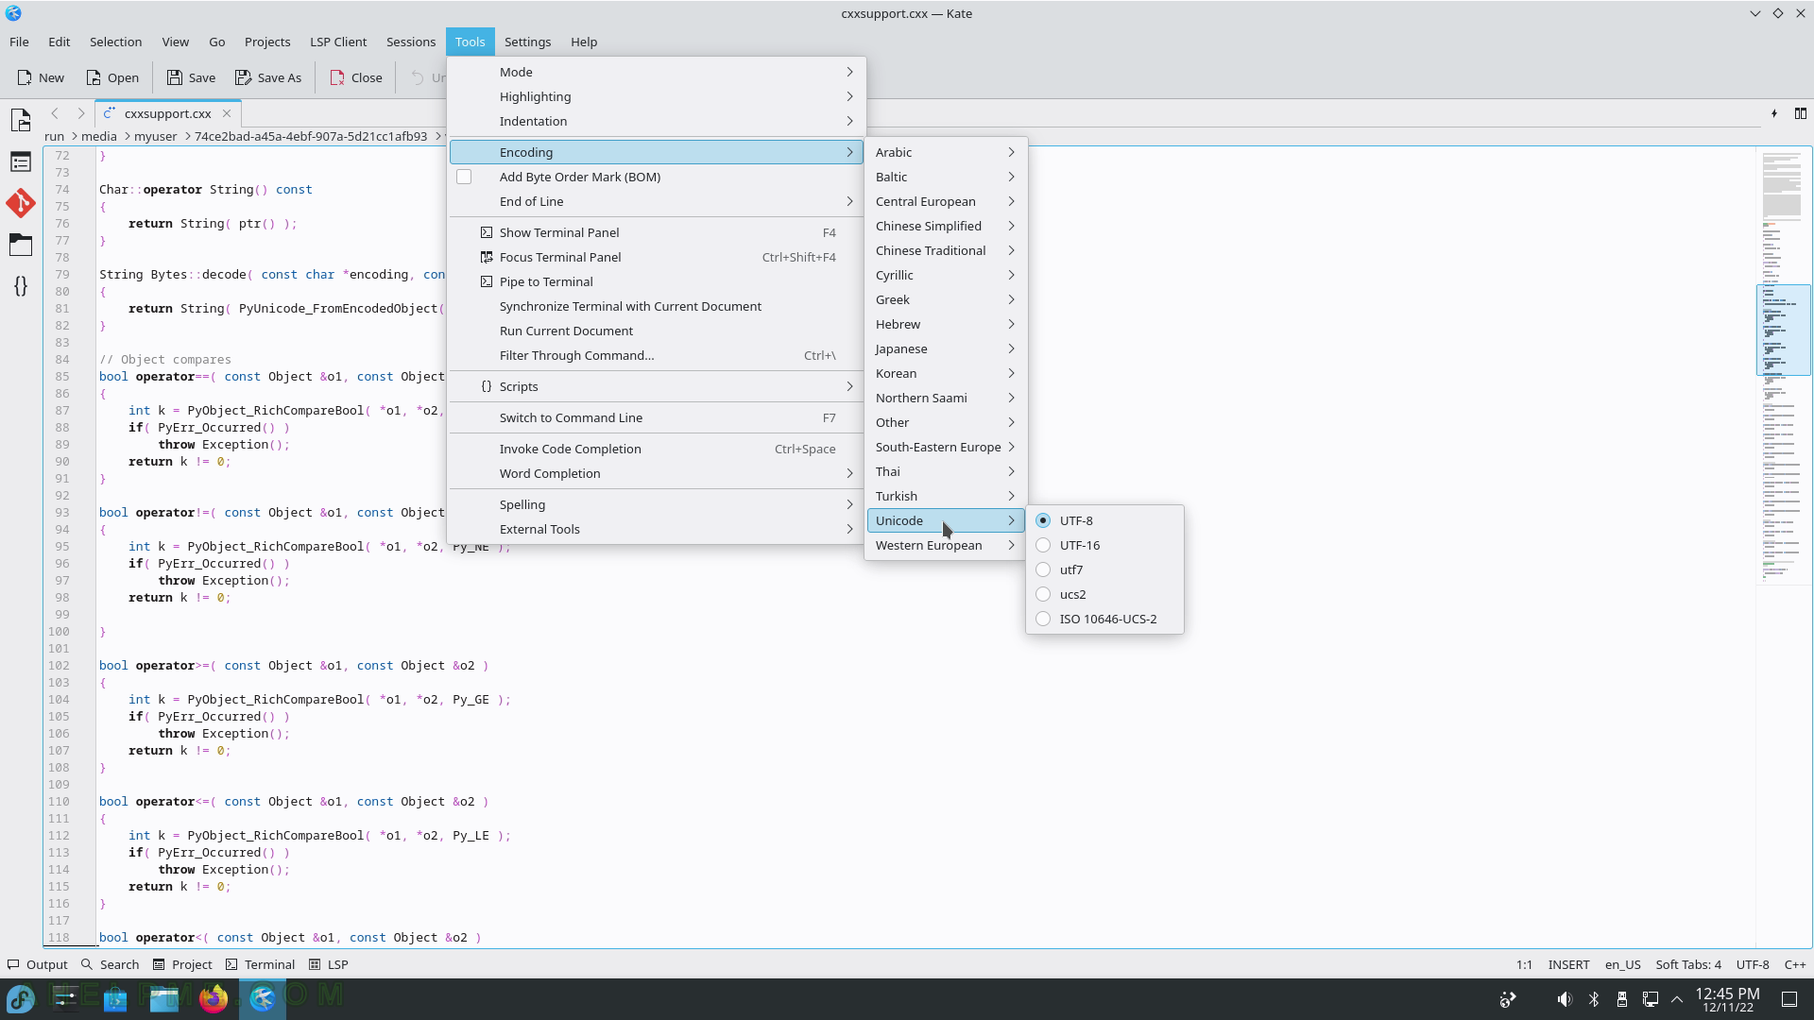Click the Bluetooth icon in system tray
The width and height of the screenshot is (1814, 1020).
[x=1594, y=999]
